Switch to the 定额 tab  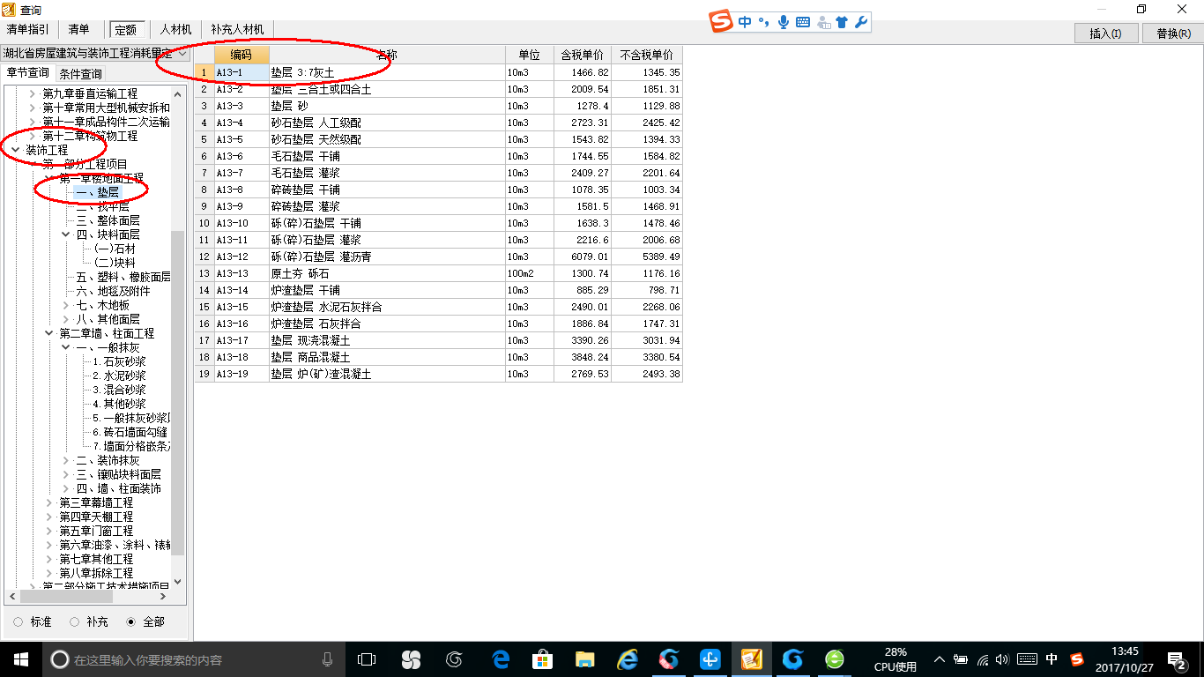tap(127, 30)
